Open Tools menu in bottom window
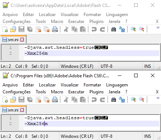Viewport: 161px width, 140px height. pos(41,92)
